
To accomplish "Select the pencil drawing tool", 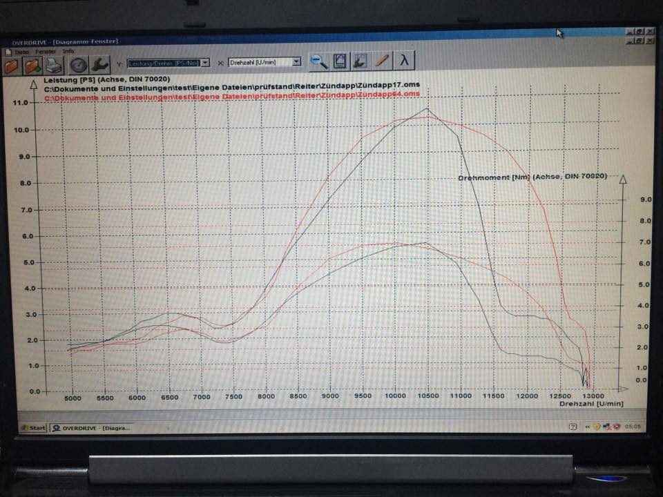I will [x=381, y=61].
